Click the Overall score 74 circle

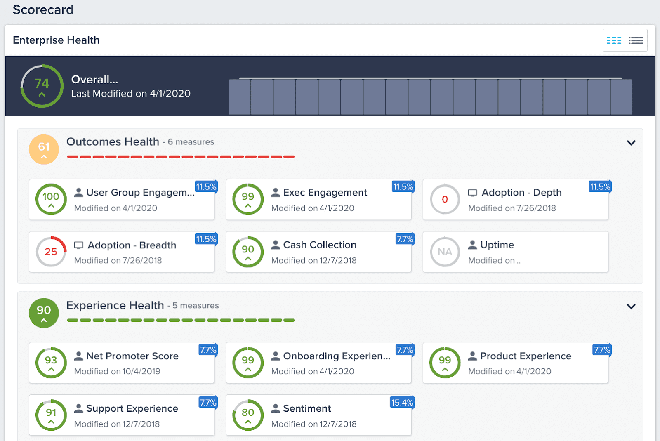(x=42, y=86)
